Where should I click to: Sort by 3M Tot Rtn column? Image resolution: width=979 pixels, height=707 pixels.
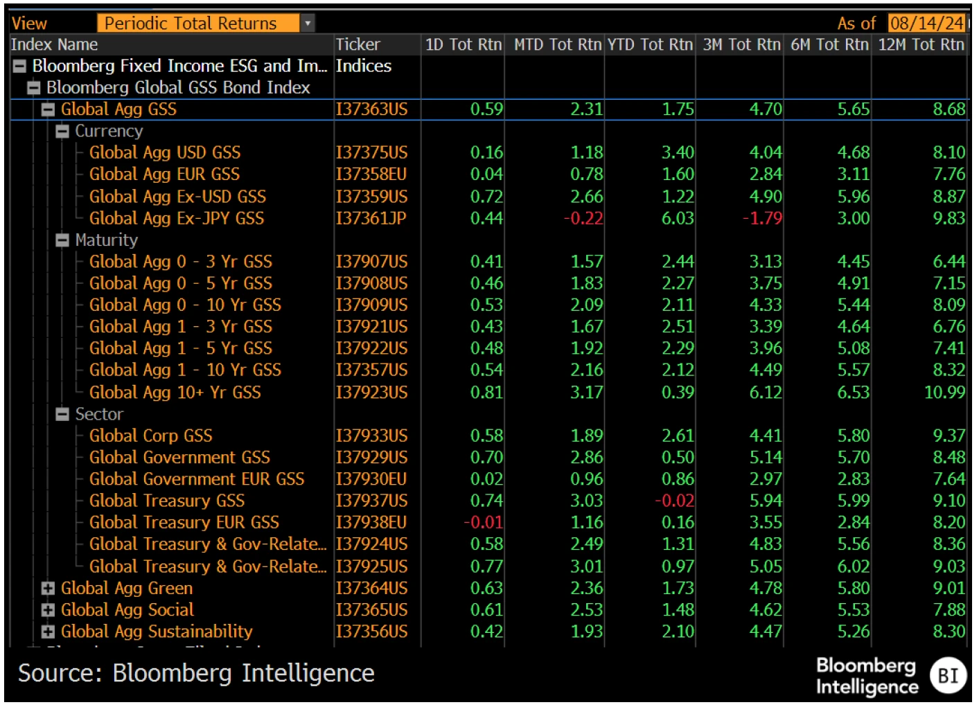[740, 45]
